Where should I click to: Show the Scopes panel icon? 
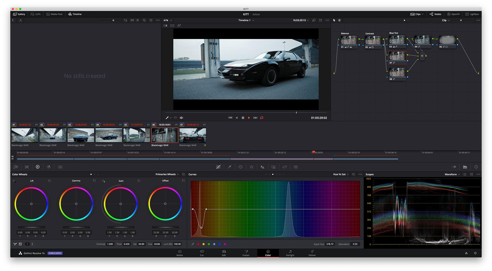465,167
